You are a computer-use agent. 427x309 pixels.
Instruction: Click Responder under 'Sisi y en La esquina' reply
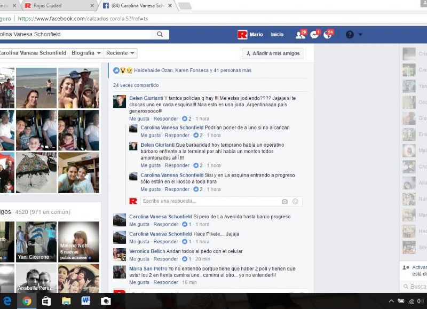177,189
